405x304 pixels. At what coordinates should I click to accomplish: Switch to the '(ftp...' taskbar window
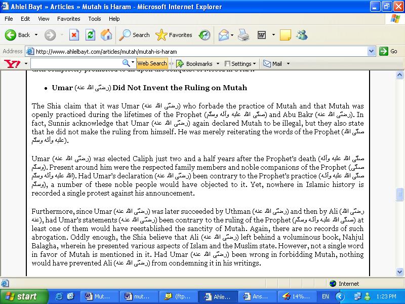178,296
